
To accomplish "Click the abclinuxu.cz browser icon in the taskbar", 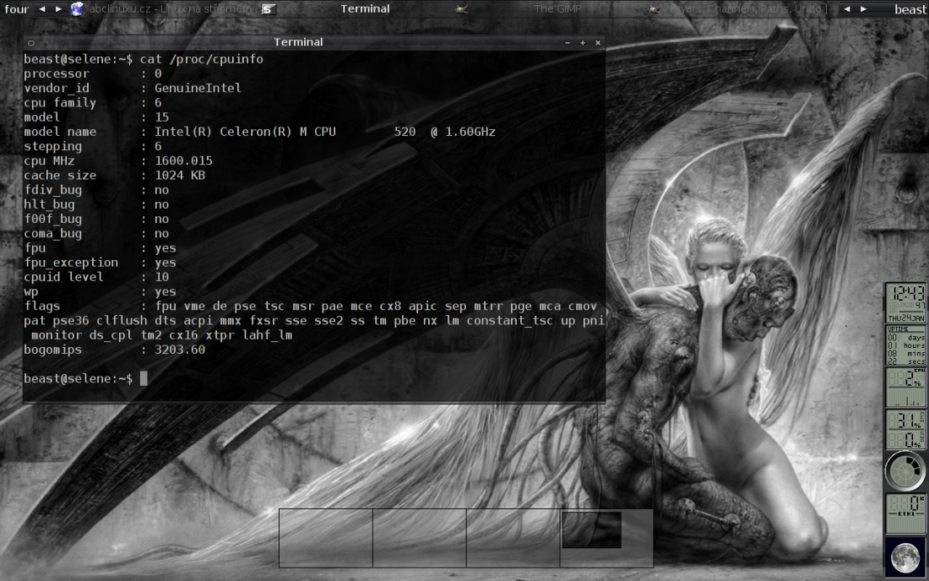I will (77, 9).
